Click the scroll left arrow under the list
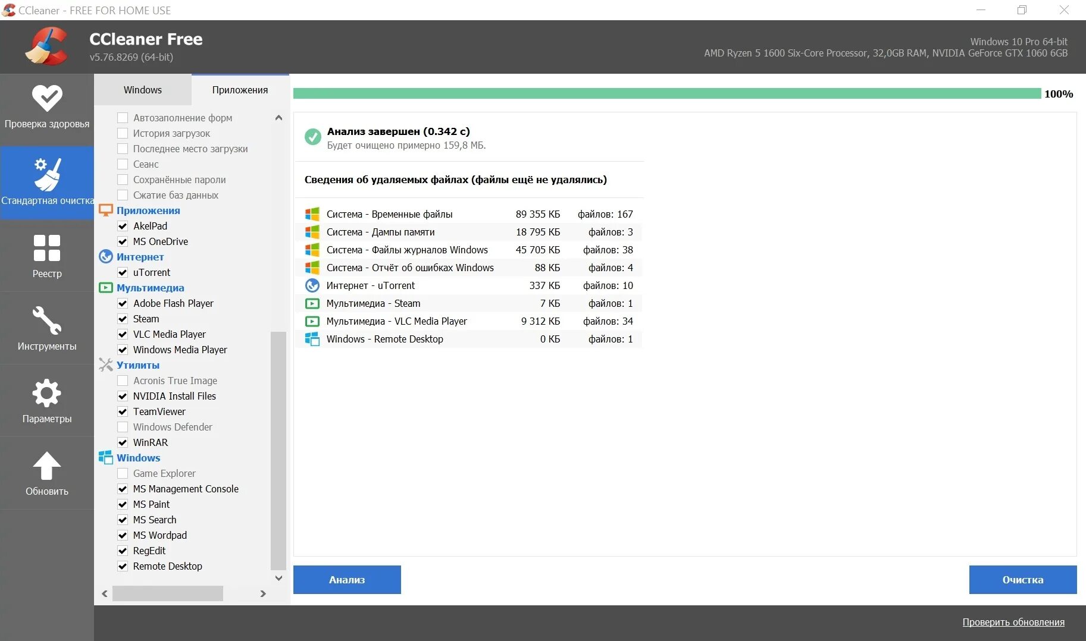 [x=105, y=593]
